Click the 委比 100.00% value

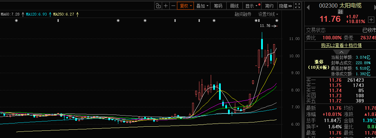pyautogui.click(x=332, y=38)
